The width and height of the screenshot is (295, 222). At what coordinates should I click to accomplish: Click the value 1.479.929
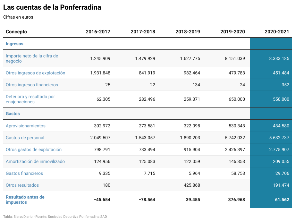point(145,58)
